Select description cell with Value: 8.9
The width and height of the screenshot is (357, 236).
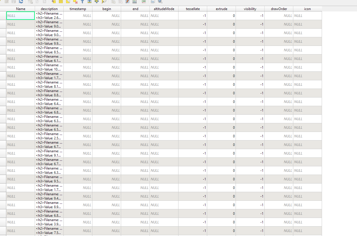coord(49,205)
